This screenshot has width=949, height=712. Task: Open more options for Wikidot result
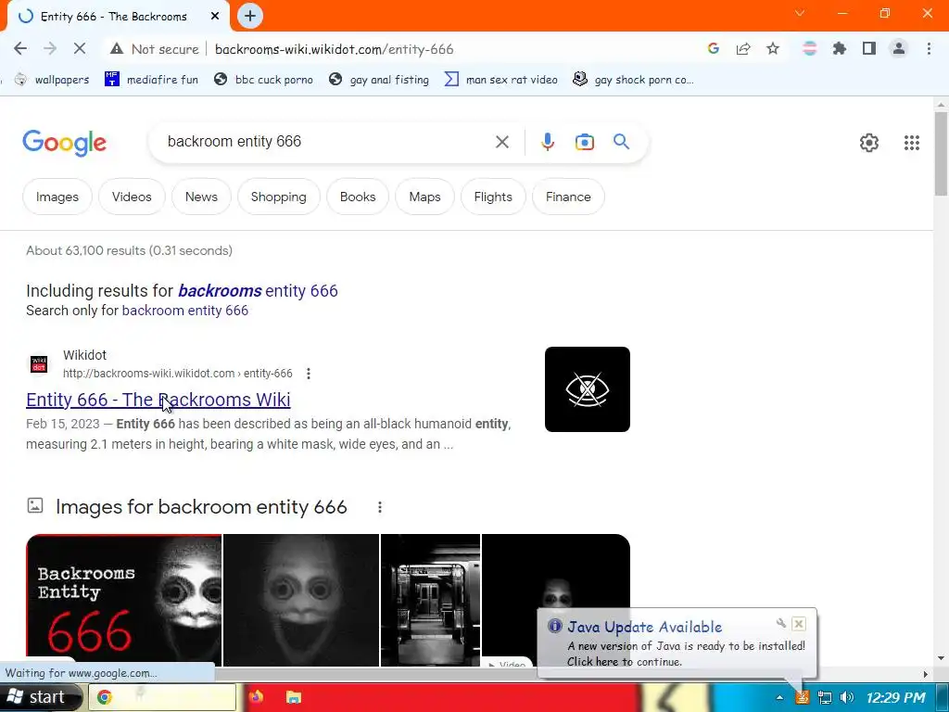click(309, 374)
